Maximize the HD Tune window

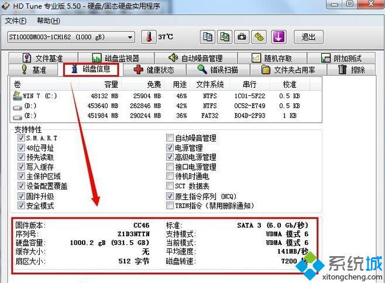coord(350,4)
